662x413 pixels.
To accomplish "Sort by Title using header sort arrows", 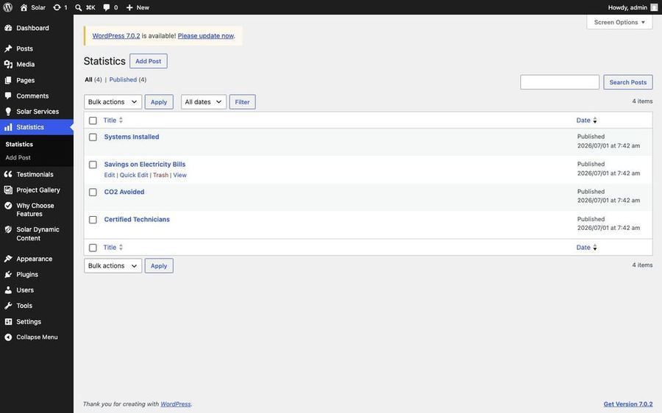I will [x=121, y=121].
